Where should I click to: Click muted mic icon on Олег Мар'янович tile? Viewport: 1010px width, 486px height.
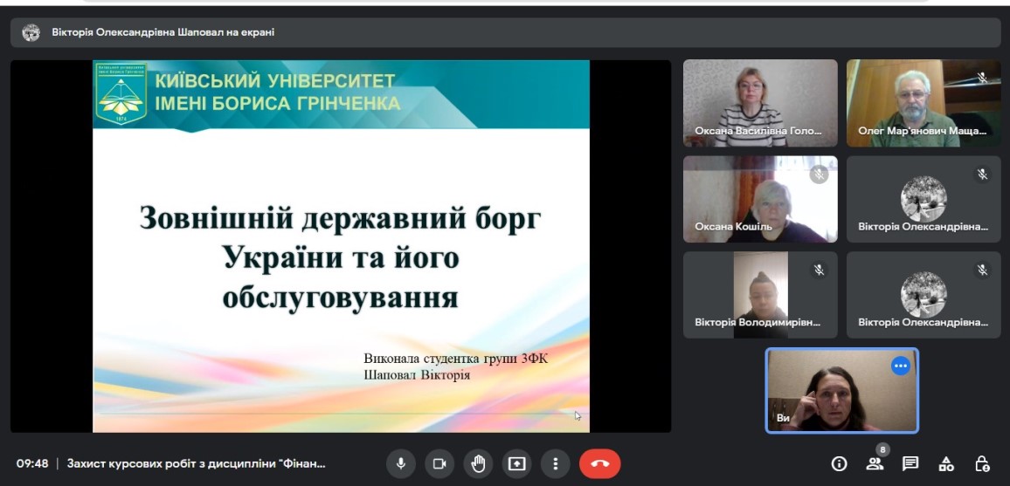(x=982, y=79)
